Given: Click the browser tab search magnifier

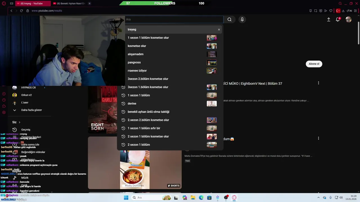Looking at the screenshot, I should (x=340, y=3).
